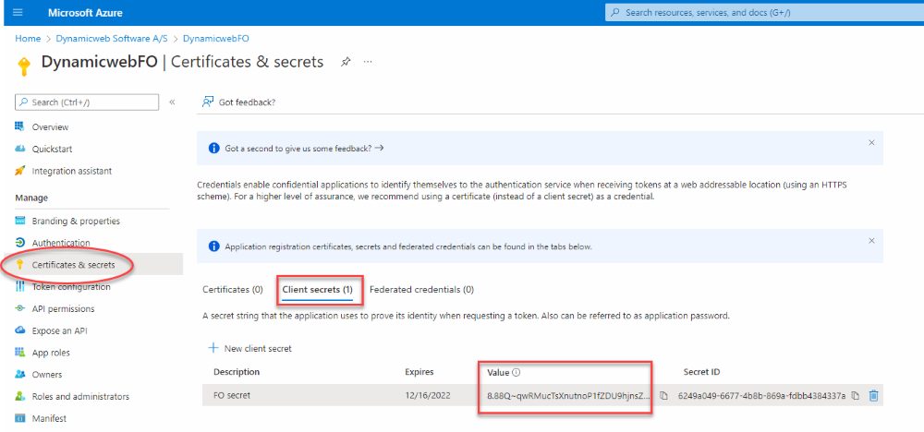Copy the Secret ID to clipboard
This screenshot has height=432, width=924.
coord(855,396)
